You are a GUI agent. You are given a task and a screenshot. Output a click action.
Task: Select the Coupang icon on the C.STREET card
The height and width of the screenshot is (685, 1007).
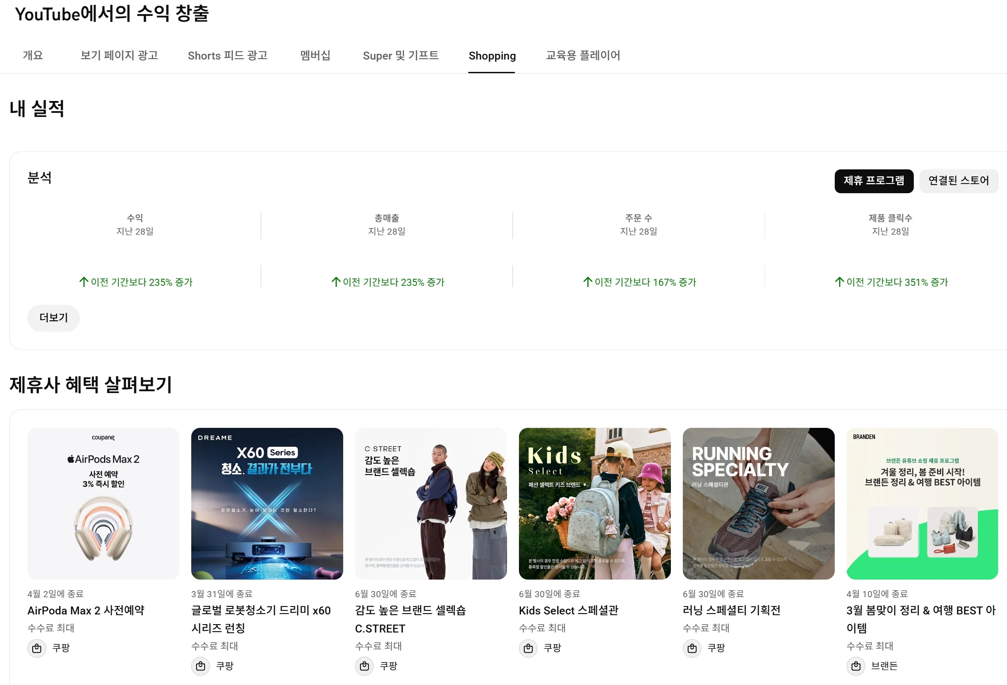tap(364, 666)
